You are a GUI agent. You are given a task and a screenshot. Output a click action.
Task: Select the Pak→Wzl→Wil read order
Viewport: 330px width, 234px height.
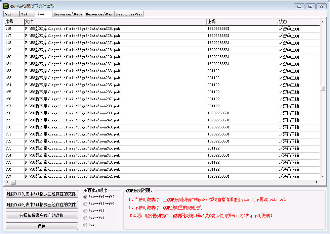85,197
